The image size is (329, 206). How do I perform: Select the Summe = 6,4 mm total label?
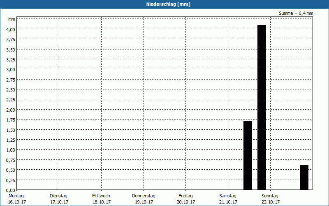[296, 13]
